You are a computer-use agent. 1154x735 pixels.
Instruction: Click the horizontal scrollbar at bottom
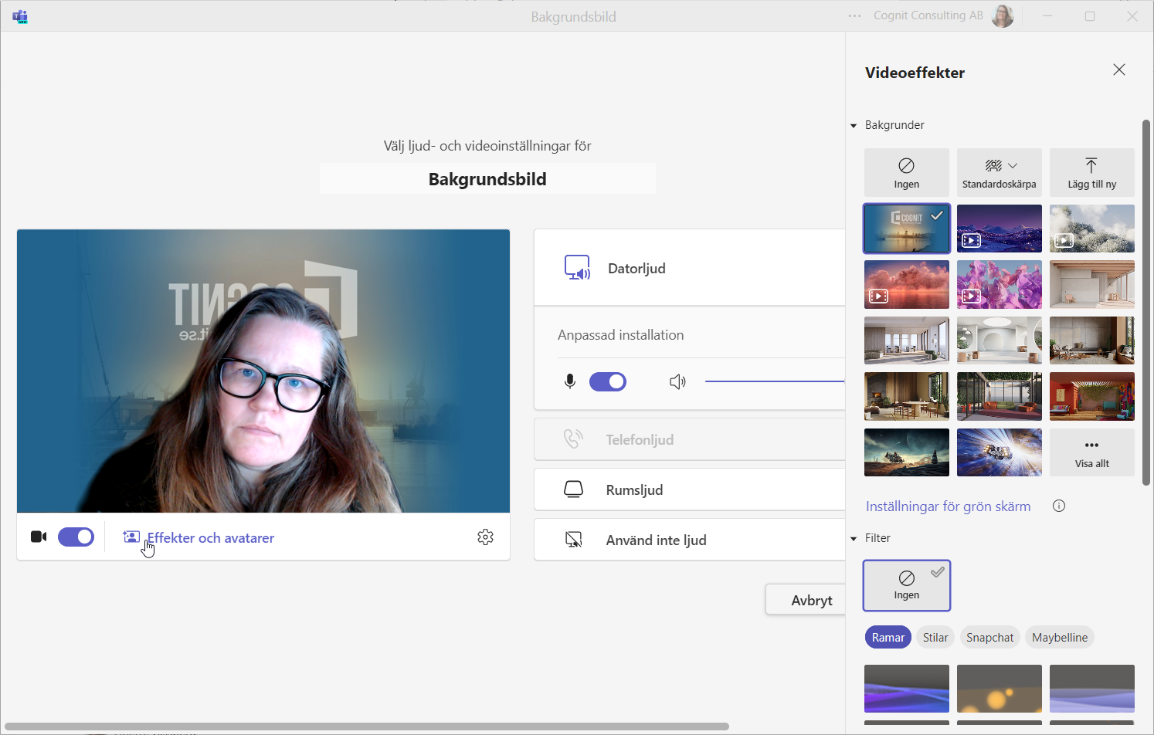tap(367, 727)
